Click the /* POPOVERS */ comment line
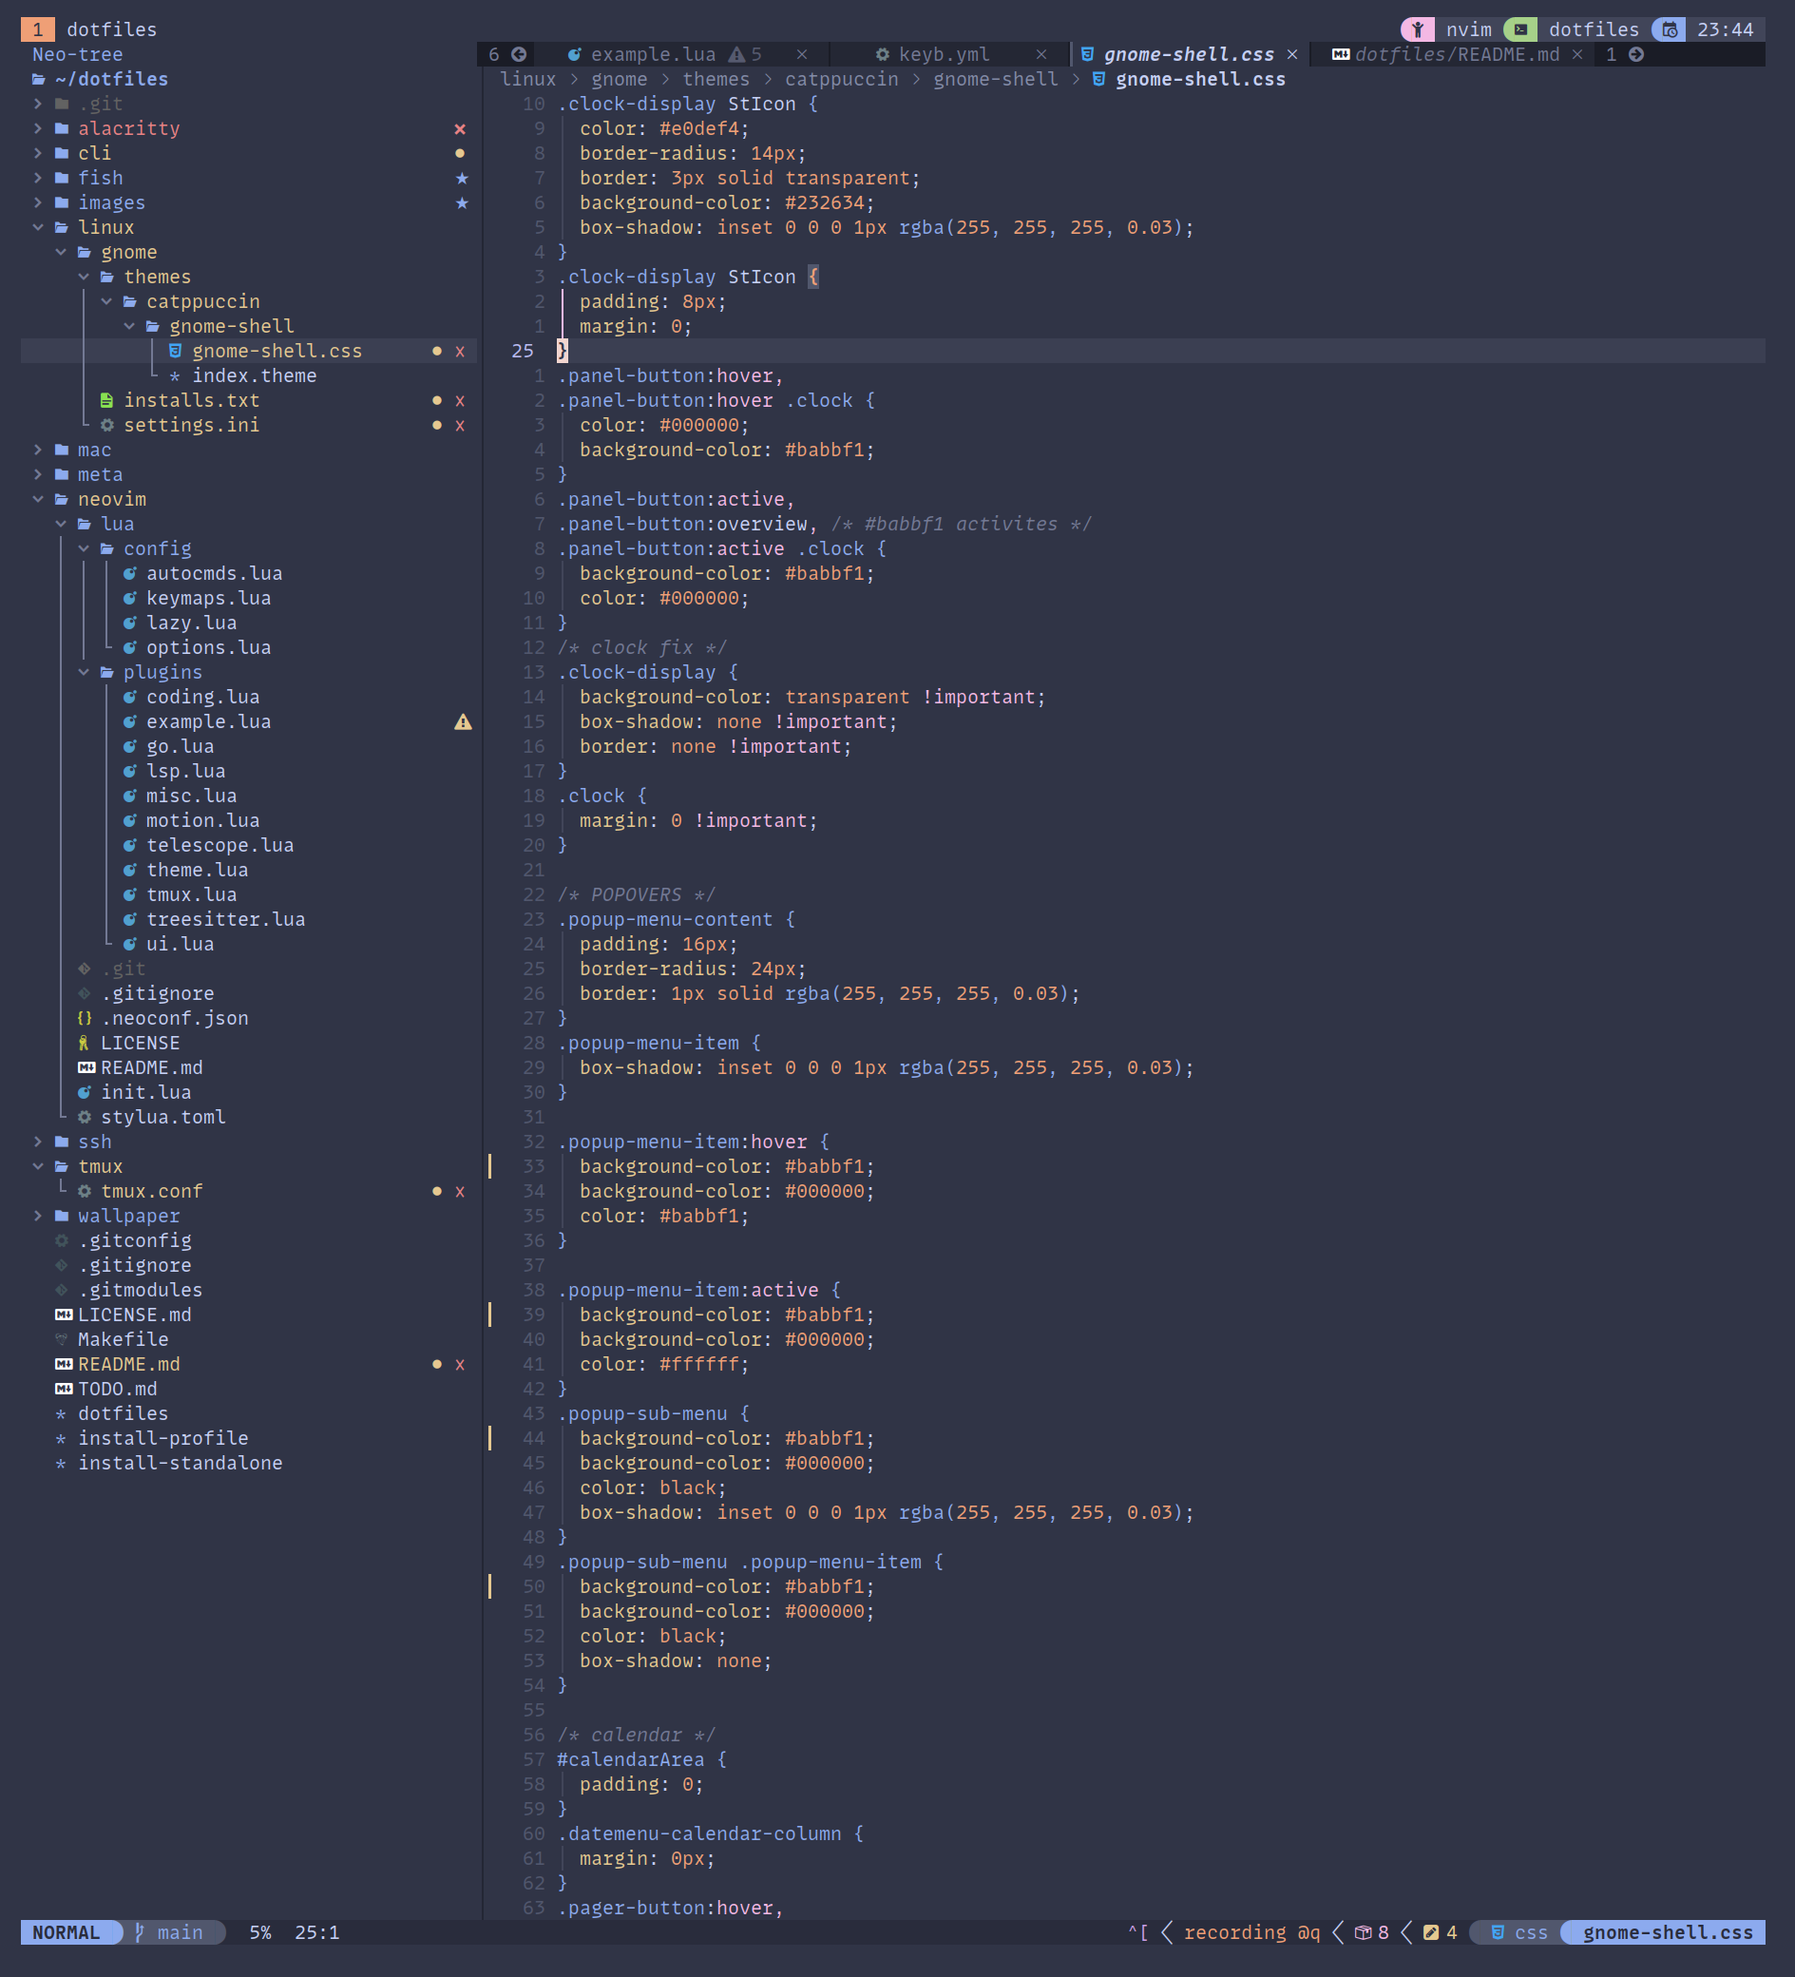This screenshot has width=1795, height=1977. [x=637, y=894]
